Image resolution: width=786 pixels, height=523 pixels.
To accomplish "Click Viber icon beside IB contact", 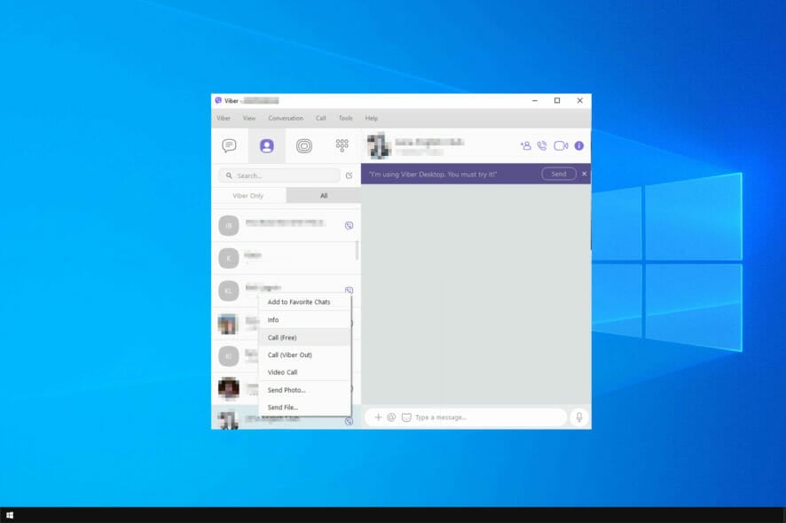I will [x=349, y=225].
